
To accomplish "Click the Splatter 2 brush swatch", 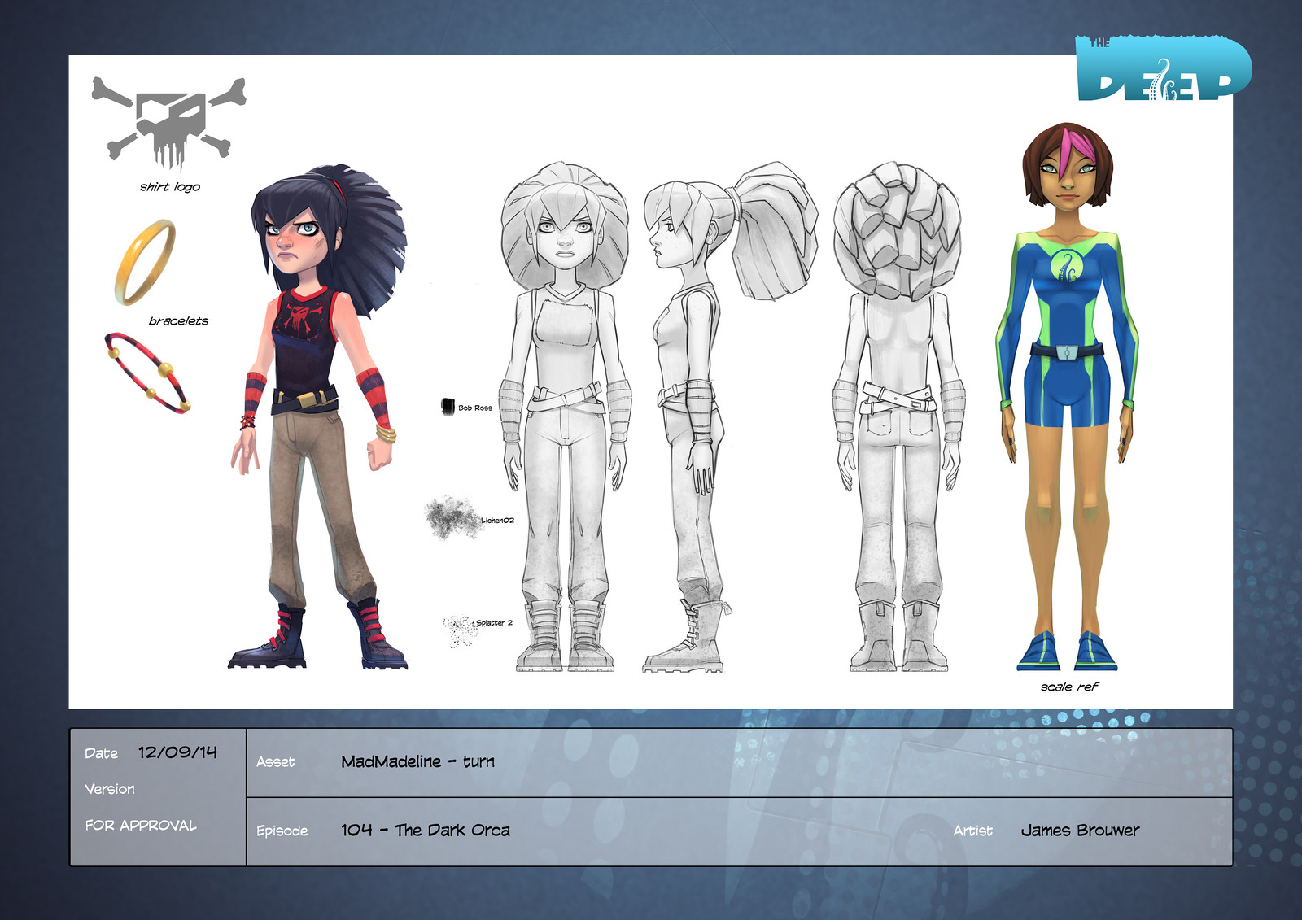I will 460,630.
